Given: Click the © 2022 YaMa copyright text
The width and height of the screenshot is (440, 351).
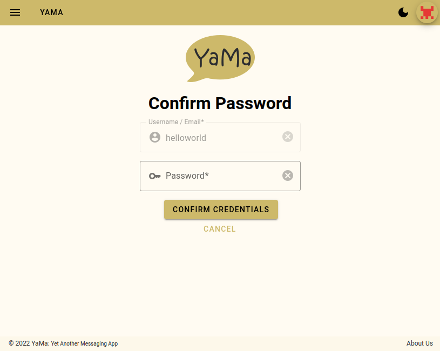Looking at the screenshot, I should [29, 343].
